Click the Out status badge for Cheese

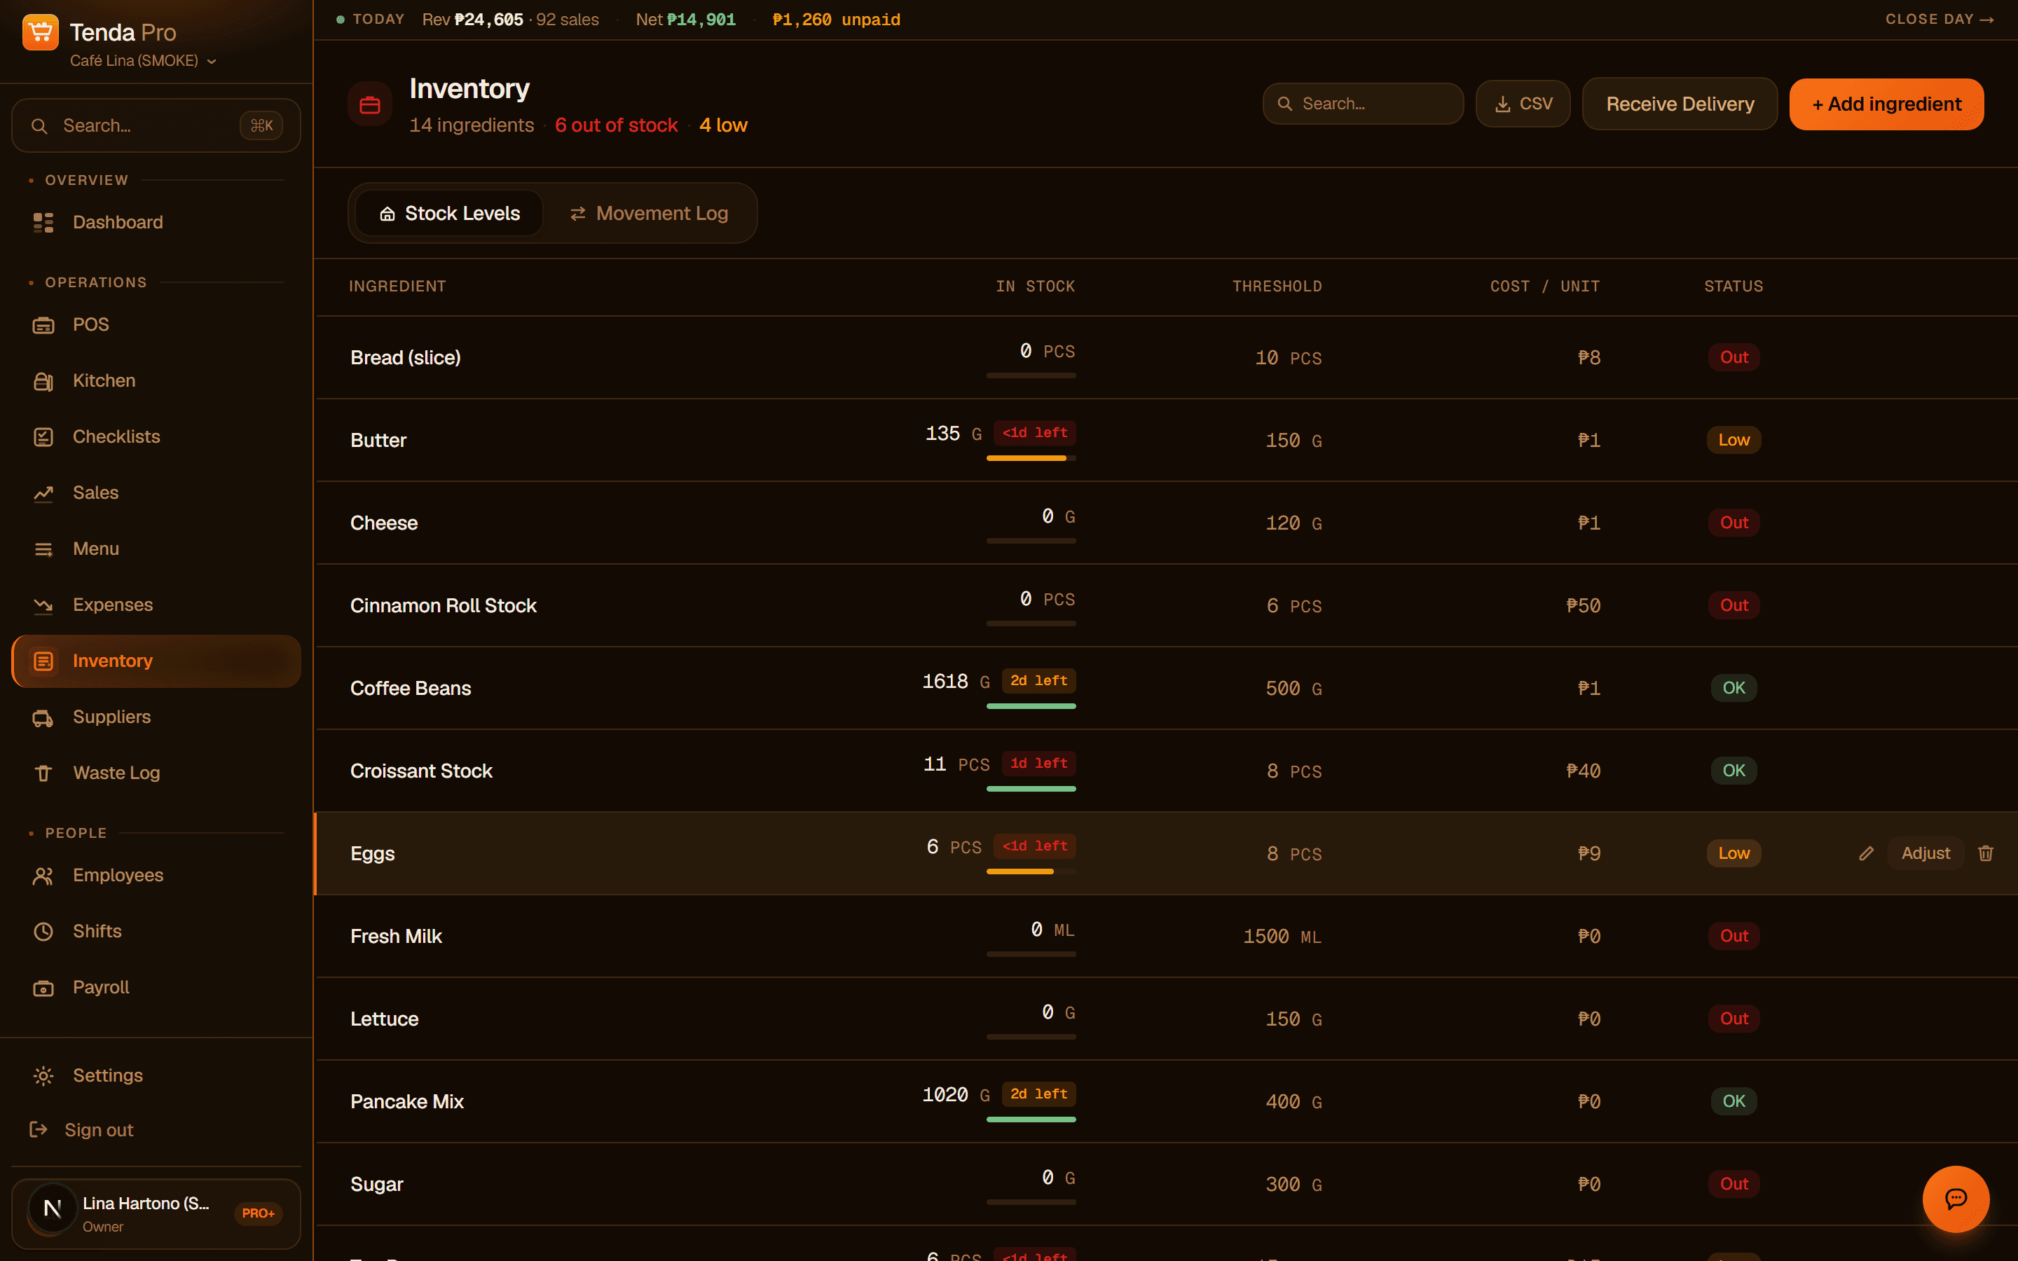[1734, 523]
